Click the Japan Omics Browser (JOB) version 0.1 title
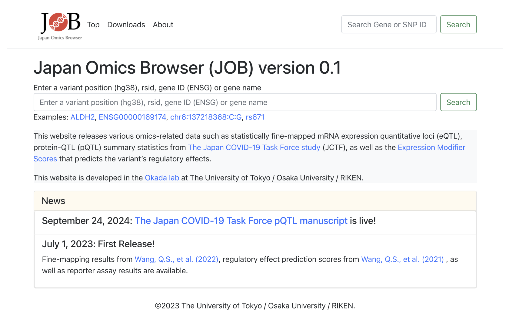Viewport: 509px width, 317px height. coord(187,68)
